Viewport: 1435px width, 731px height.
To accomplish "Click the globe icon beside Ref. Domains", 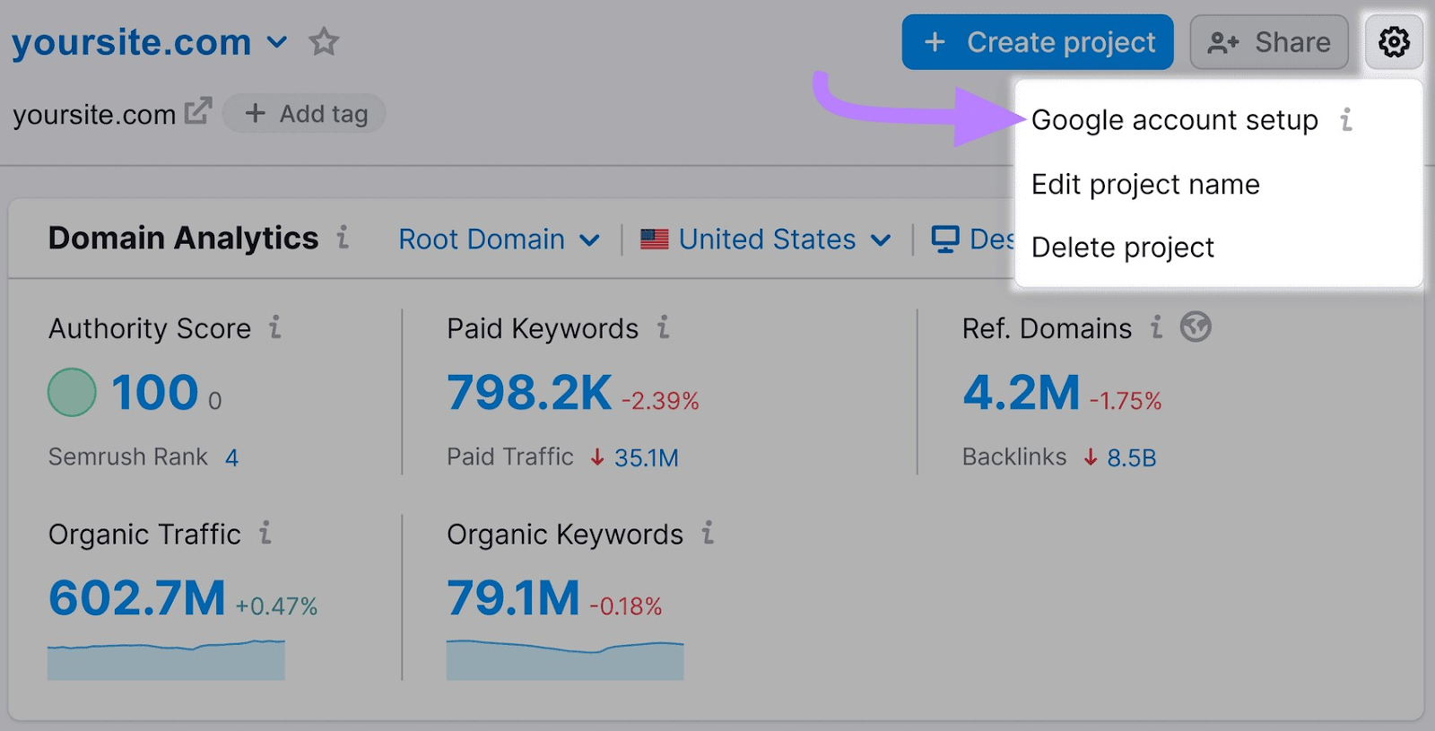I will click(x=1196, y=327).
